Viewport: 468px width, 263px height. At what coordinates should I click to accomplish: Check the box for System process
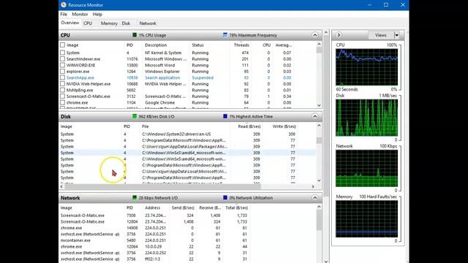click(x=62, y=53)
